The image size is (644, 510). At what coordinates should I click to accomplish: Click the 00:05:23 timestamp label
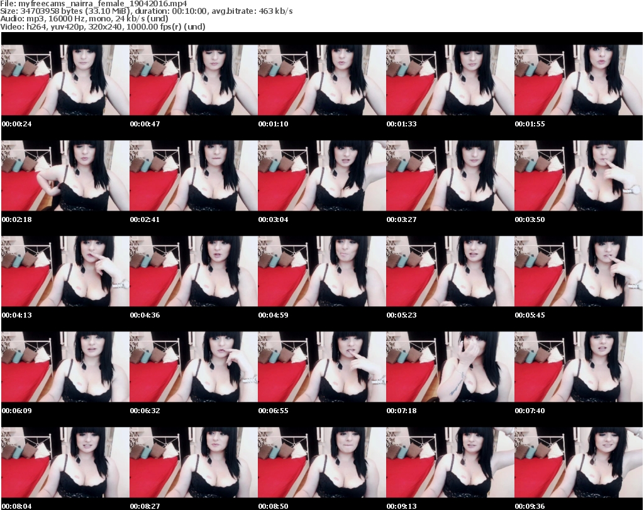(401, 315)
